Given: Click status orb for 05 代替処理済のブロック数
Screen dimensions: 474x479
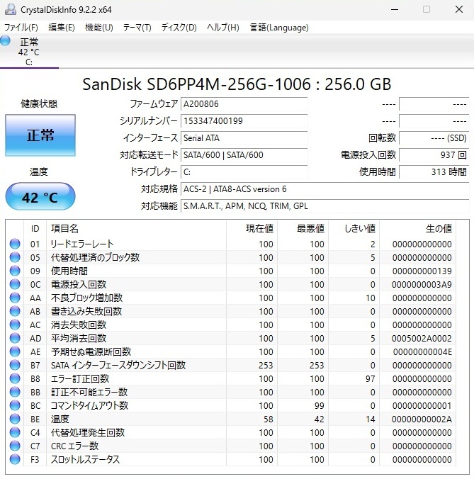Looking at the screenshot, I should pyautogui.click(x=15, y=257).
